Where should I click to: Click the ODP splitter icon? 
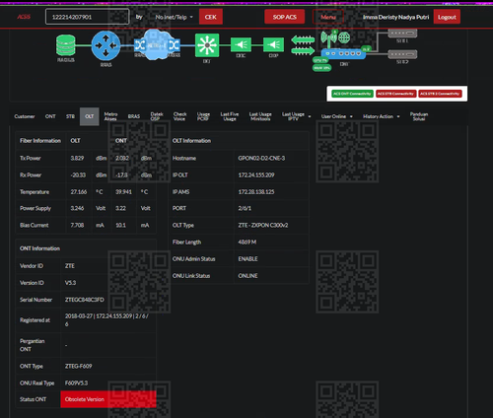coord(273,44)
